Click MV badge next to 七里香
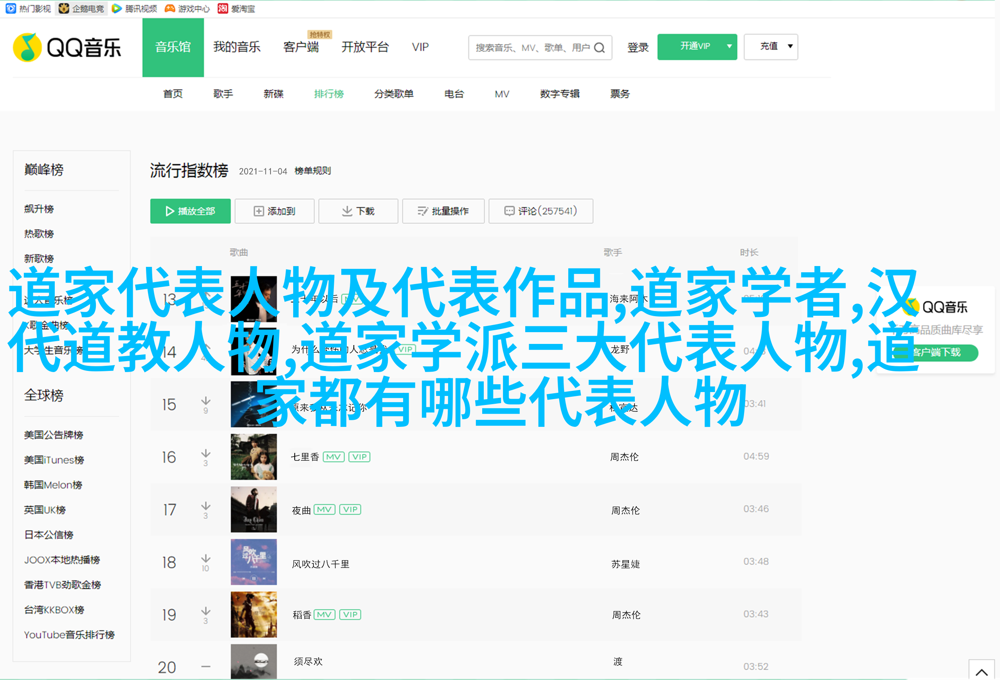The height and width of the screenshot is (680, 1000). point(333,457)
